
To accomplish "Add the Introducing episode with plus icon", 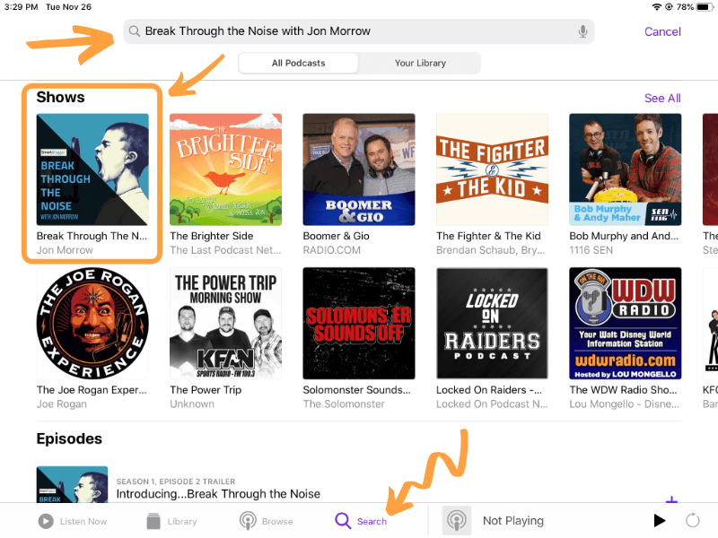I will pyautogui.click(x=671, y=499).
